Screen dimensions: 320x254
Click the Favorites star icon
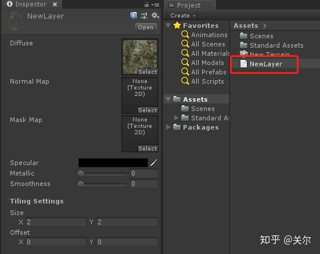pos(177,26)
